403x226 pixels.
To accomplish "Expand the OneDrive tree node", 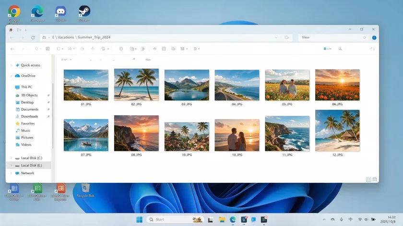I will coord(11,76).
